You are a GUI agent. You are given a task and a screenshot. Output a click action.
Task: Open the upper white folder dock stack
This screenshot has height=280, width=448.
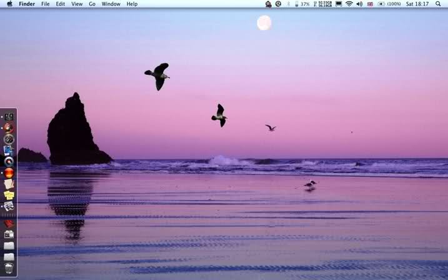(9, 246)
